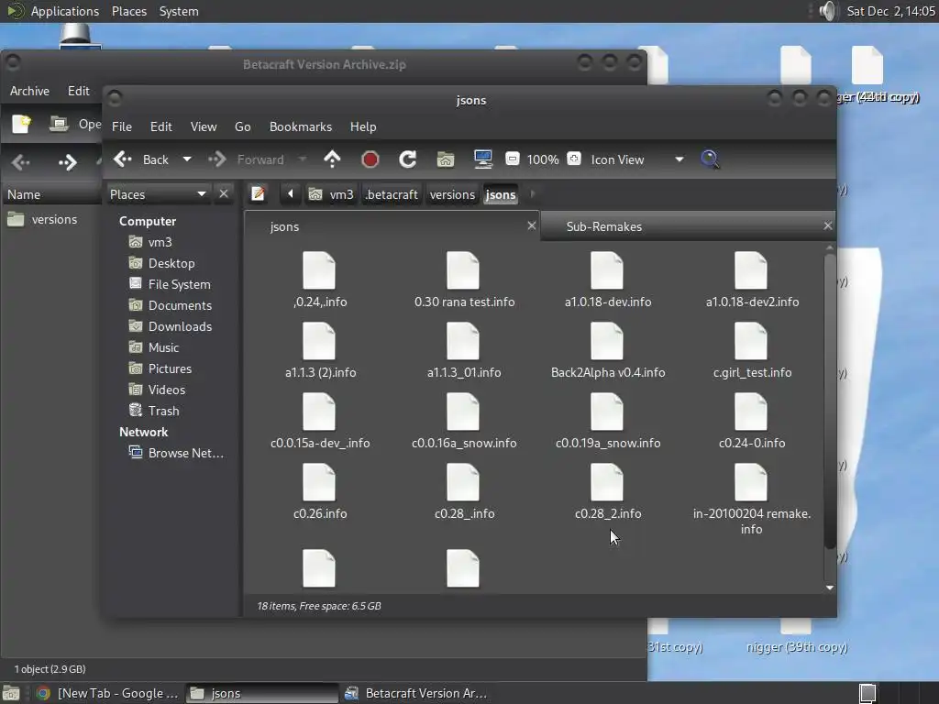This screenshot has height=704, width=939.
Task: Select the Back2Alpha v0.4.info file
Action: (x=607, y=351)
